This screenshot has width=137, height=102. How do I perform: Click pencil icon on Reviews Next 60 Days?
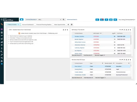pyautogui.click(x=128, y=60)
